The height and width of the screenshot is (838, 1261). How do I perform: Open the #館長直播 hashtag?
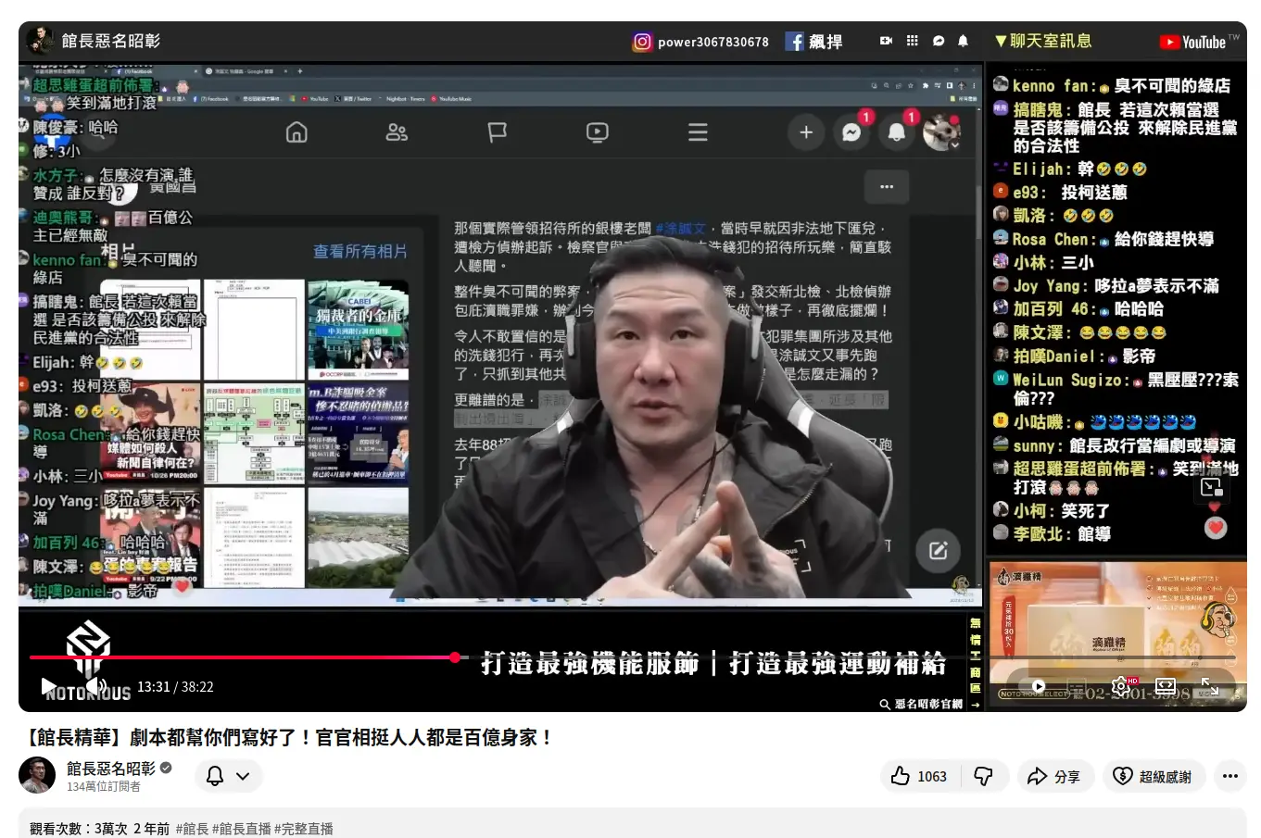pyautogui.click(x=242, y=829)
